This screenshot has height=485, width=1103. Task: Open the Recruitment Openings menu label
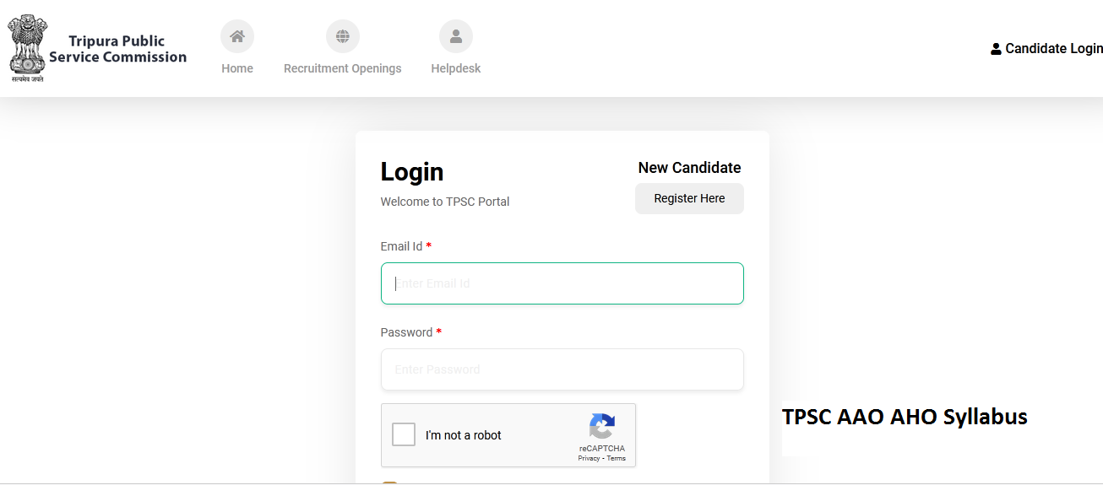[343, 68]
